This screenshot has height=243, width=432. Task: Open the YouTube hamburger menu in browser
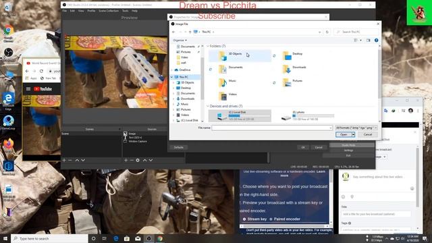point(28,88)
